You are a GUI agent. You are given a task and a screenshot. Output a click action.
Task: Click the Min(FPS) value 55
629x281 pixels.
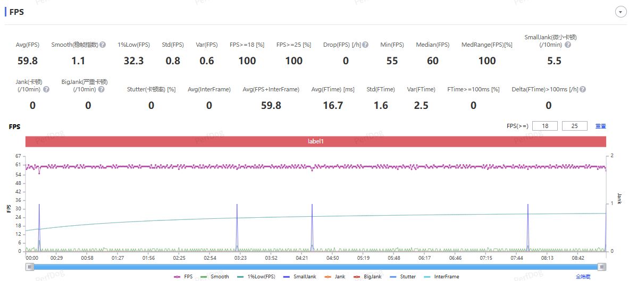pyautogui.click(x=392, y=61)
